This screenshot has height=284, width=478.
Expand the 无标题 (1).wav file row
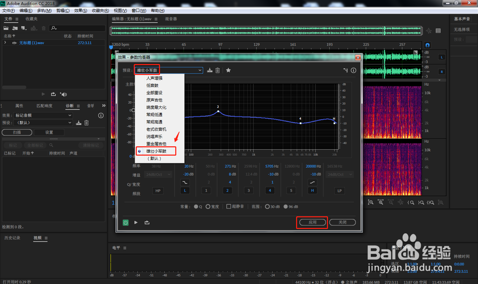pyautogui.click(x=5, y=43)
